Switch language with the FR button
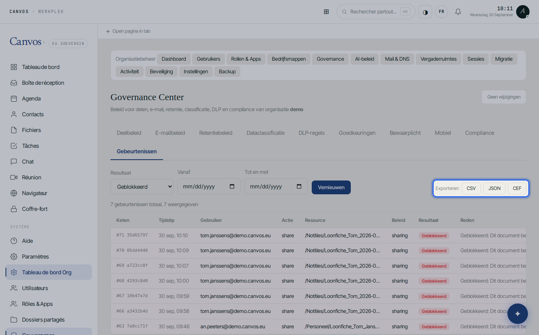The width and height of the screenshot is (539, 335). pos(442,12)
